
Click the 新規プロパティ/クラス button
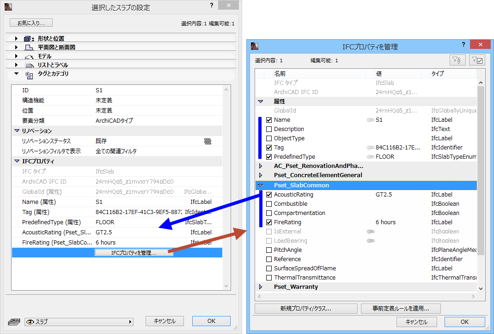[x=306, y=308]
